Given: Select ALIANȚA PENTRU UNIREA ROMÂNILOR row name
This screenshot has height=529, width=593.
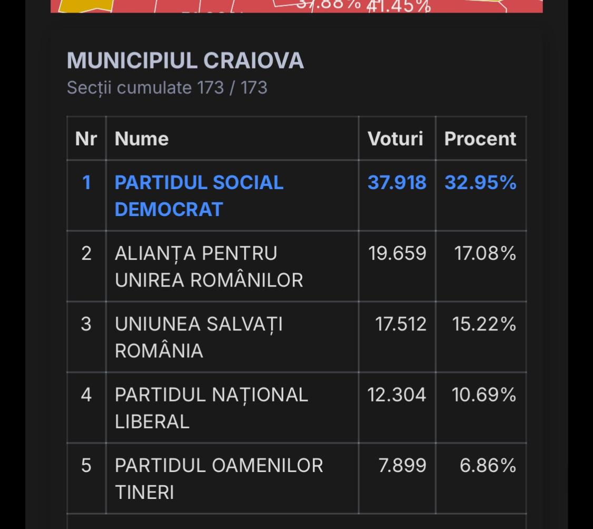Looking at the screenshot, I should (x=209, y=266).
